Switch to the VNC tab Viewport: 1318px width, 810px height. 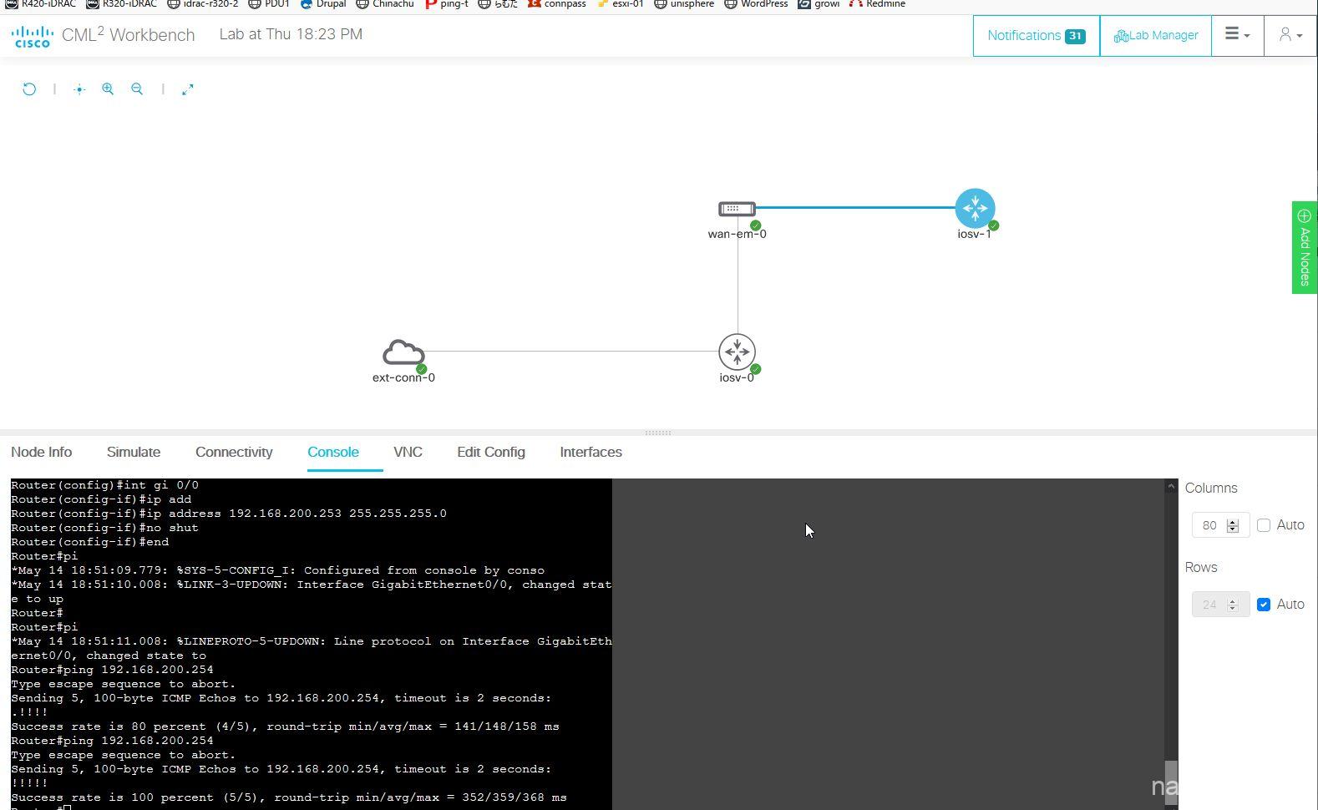tap(408, 452)
